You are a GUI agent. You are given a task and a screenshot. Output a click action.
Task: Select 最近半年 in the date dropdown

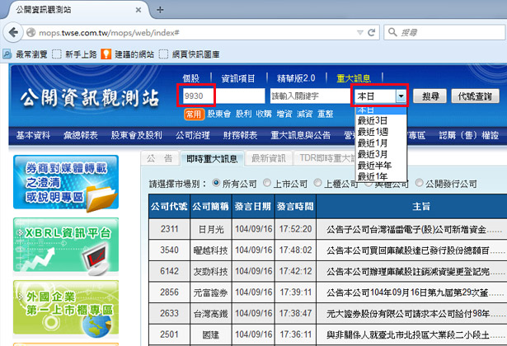click(373, 165)
